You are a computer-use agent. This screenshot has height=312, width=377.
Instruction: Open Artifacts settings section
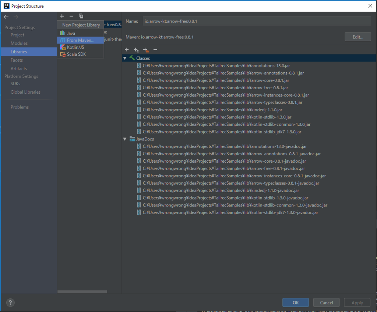(x=18, y=69)
